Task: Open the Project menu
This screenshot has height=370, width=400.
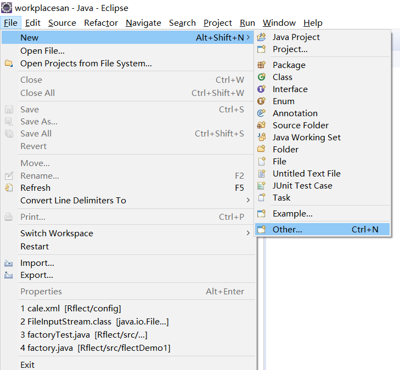Action: pos(218,23)
